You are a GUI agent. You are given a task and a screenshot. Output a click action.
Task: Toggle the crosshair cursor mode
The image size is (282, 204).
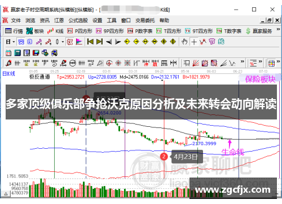coord(194,42)
